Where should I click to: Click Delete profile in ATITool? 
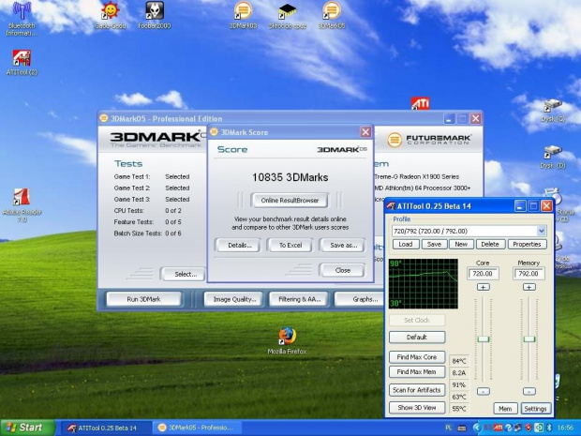(490, 245)
